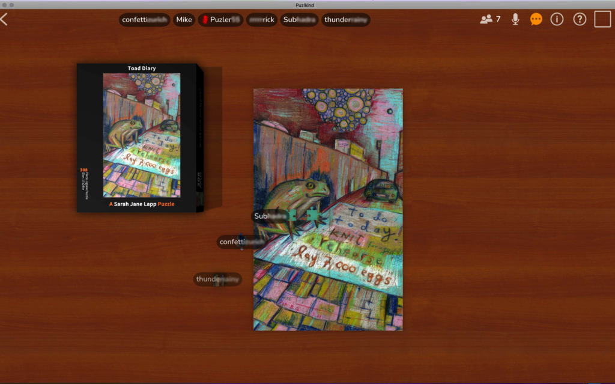Select the player chip ending in rick
615x384 pixels.
tap(262, 20)
